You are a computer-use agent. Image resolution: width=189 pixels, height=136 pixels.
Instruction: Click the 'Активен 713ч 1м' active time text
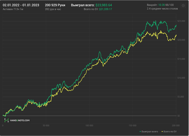point(13,9)
